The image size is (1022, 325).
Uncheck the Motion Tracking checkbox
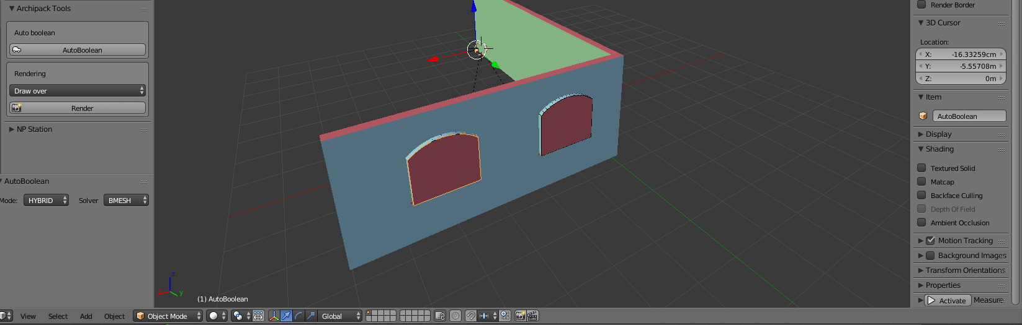tap(930, 240)
